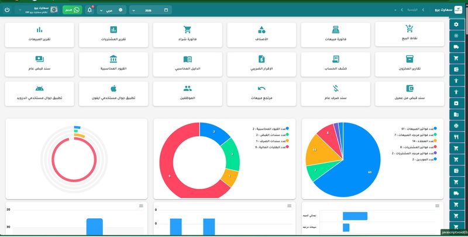The image size is (468, 237).
Task: Open the فاتورة مبيعات sales invoice card
Action: tap(335, 34)
